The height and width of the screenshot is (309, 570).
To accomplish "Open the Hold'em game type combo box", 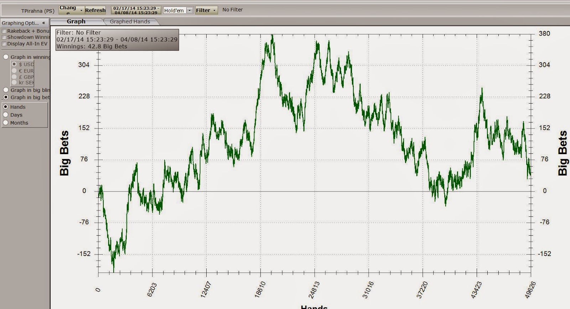I will (x=178, y=10).
